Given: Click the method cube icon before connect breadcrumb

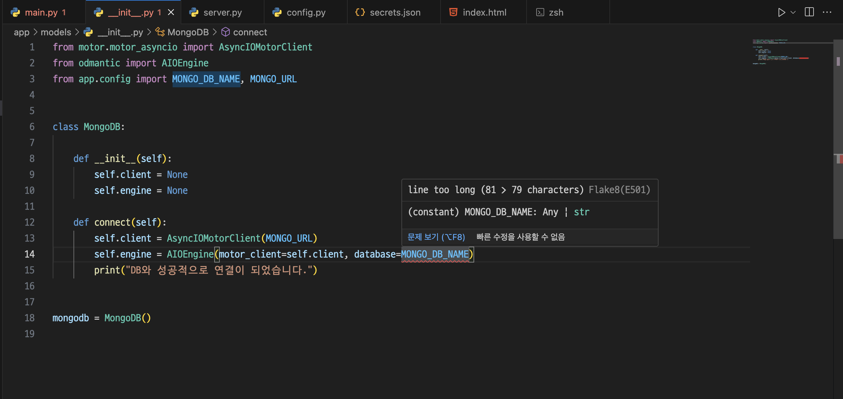Looking at the screenshot, I should pyautogui.click(x=226, y=32).
